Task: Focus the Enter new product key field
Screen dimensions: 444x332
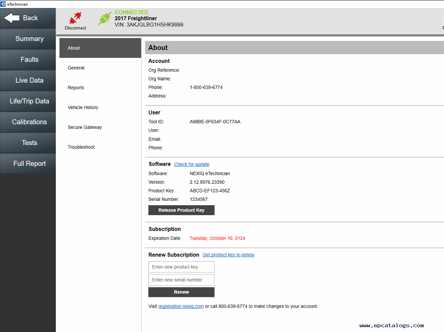Action: (x=181, y=267)
